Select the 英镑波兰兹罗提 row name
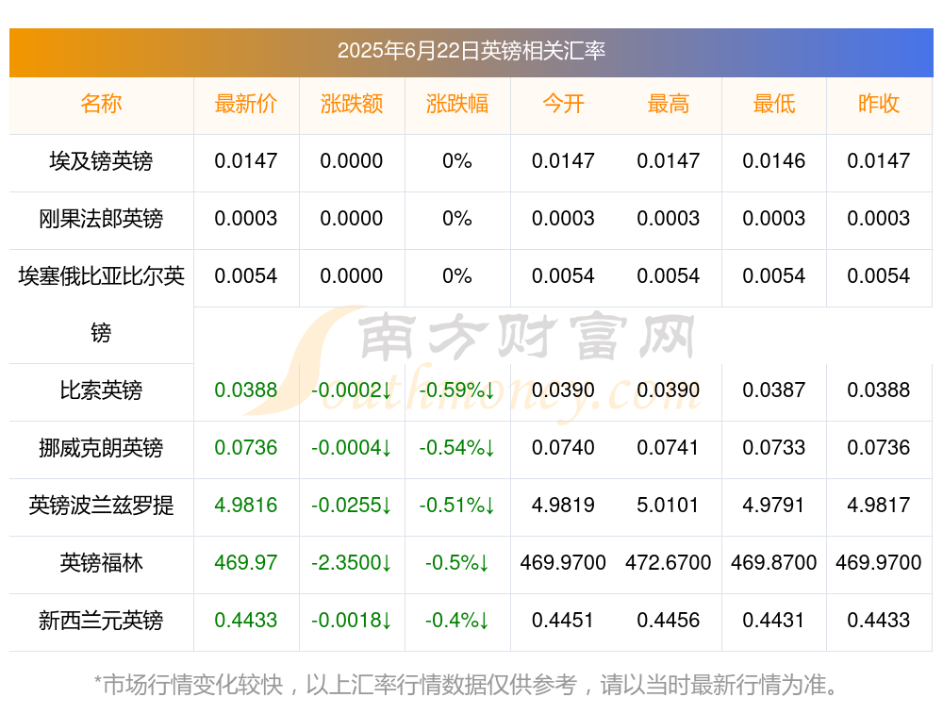This screenshot has width=943, height=714. coord(101,506)
